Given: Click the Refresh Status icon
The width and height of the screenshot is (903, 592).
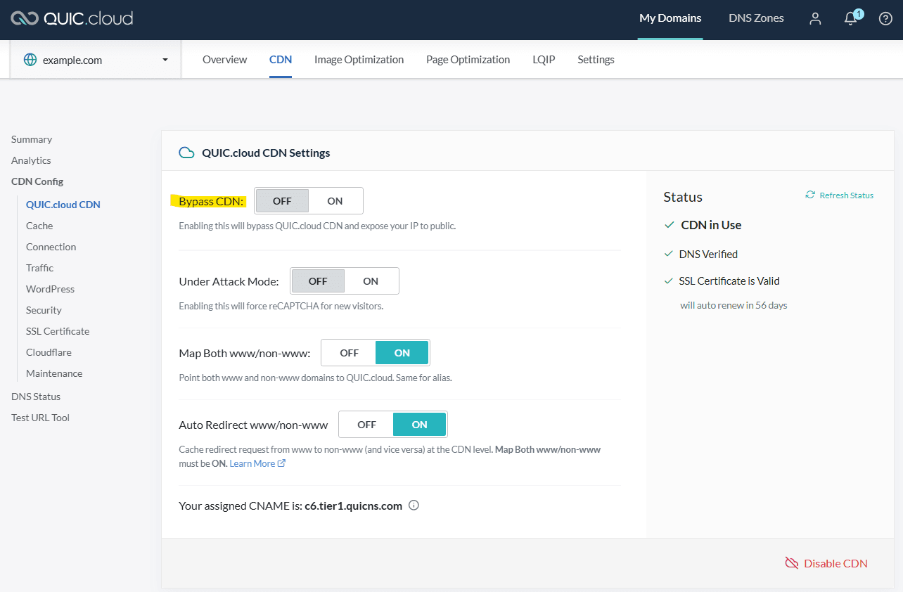Looking at the screenshot, I should pyautogui.click(x=810, y=195).
